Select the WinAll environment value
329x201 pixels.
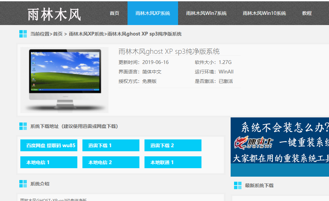(226, 72)
